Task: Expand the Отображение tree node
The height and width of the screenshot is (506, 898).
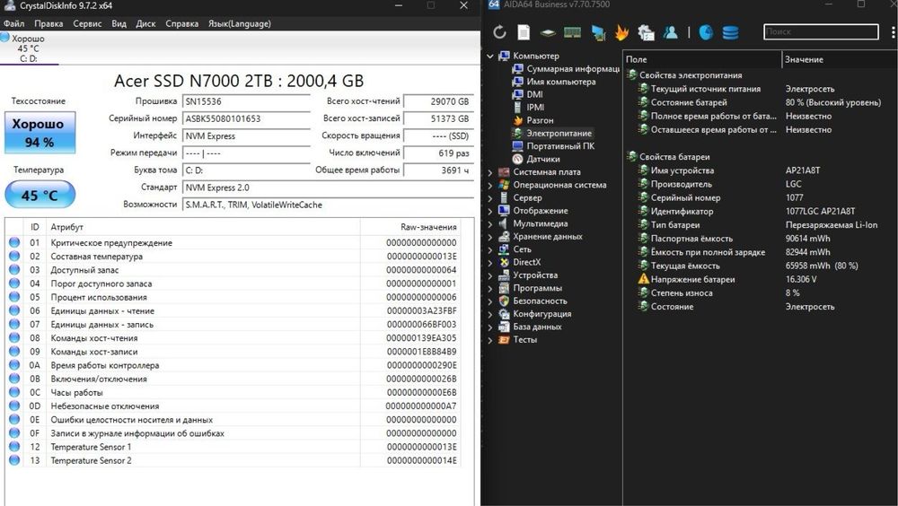Action: 490,211
